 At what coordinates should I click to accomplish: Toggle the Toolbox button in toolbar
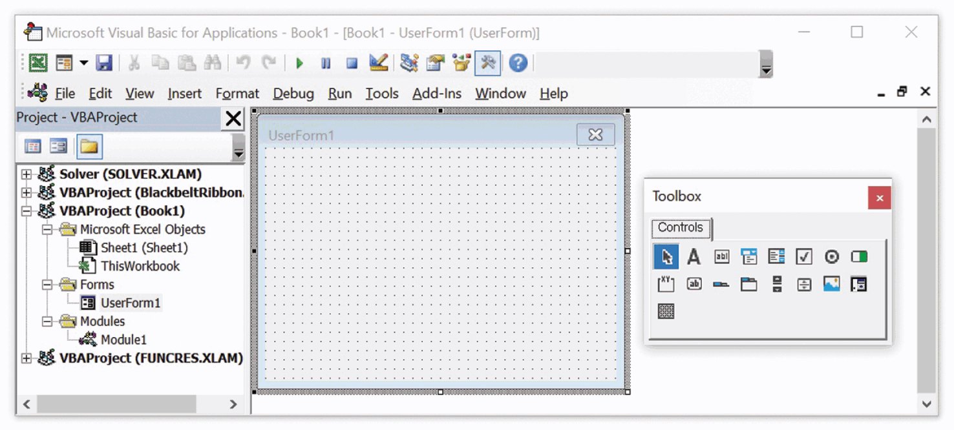(488, 63)
